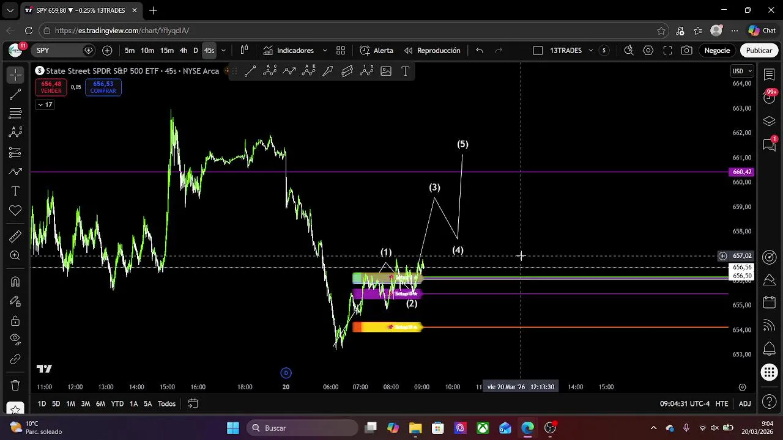Select the Todos date range

tap(166, 404)
